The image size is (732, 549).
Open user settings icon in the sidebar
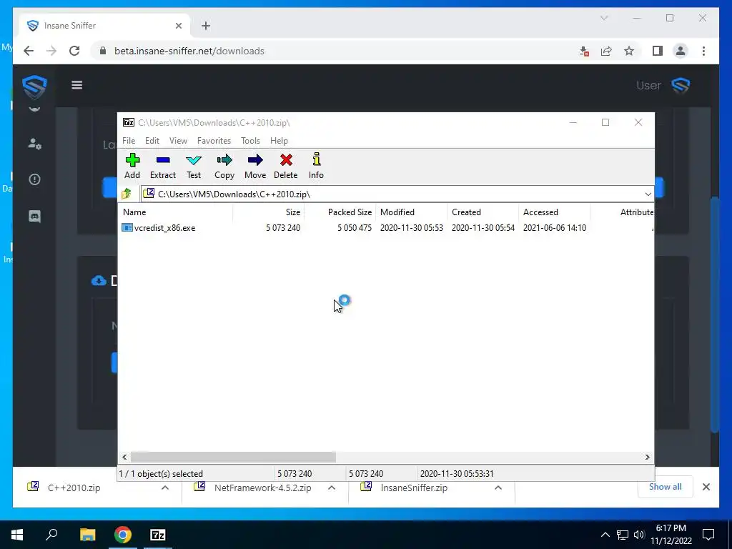click(34, 143)
